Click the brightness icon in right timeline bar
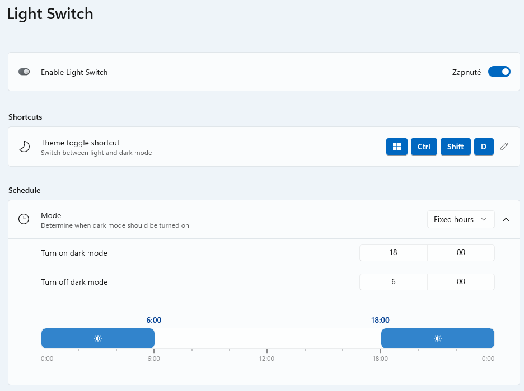The height and width of the screenshot is (391, 524). [x=438, y=338]
